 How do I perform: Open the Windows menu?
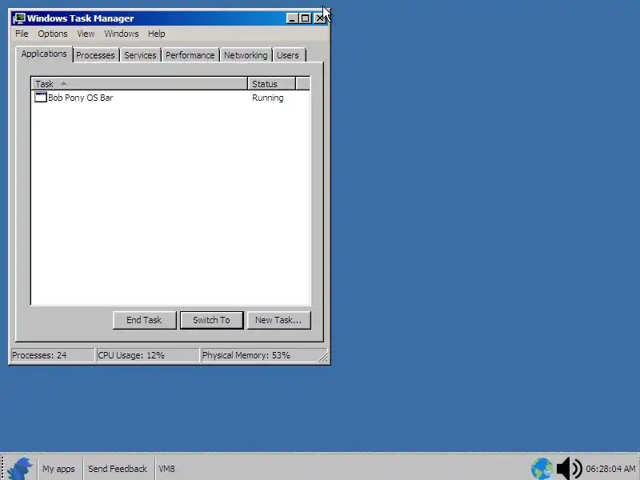122,34
